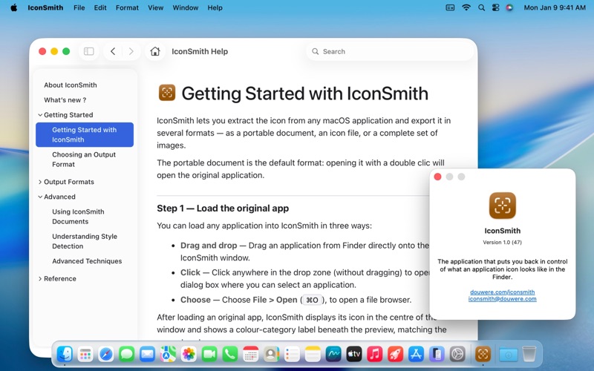
Task: Open the Edit menu
Action: (100, 7)
